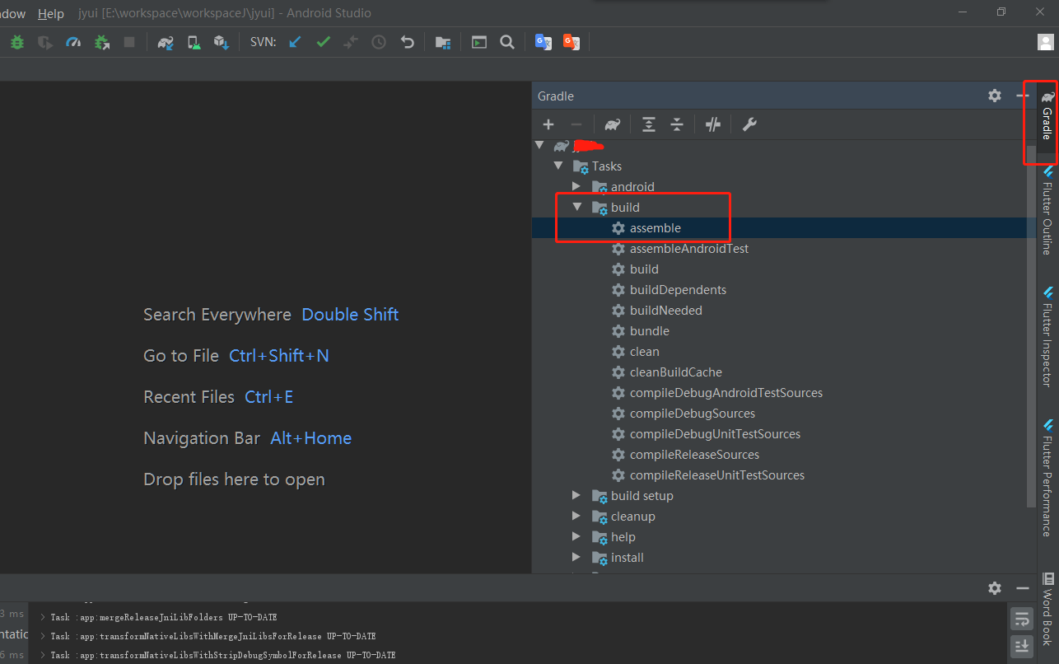The height and width of the screenshot is (664, 1059).
Task: Toggle offline mode in the Gradle panel
Action: (712, 124)
